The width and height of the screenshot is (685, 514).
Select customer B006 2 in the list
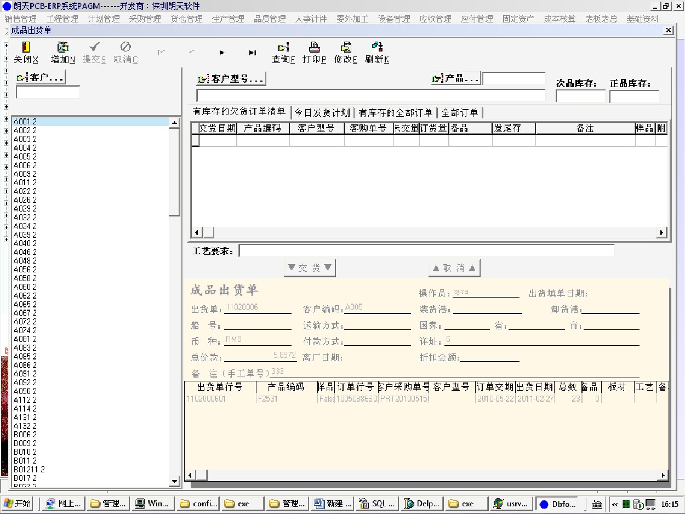pos(90,435)
